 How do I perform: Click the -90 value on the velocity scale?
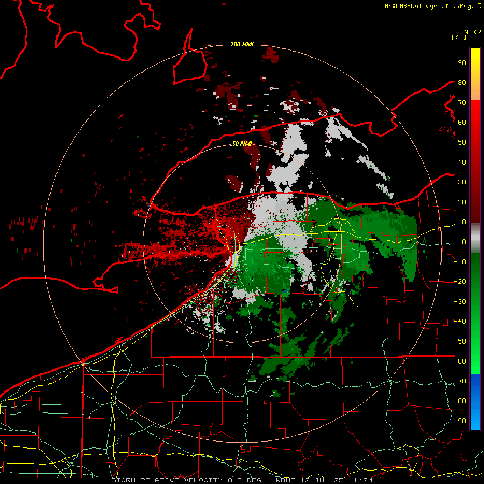460,421
